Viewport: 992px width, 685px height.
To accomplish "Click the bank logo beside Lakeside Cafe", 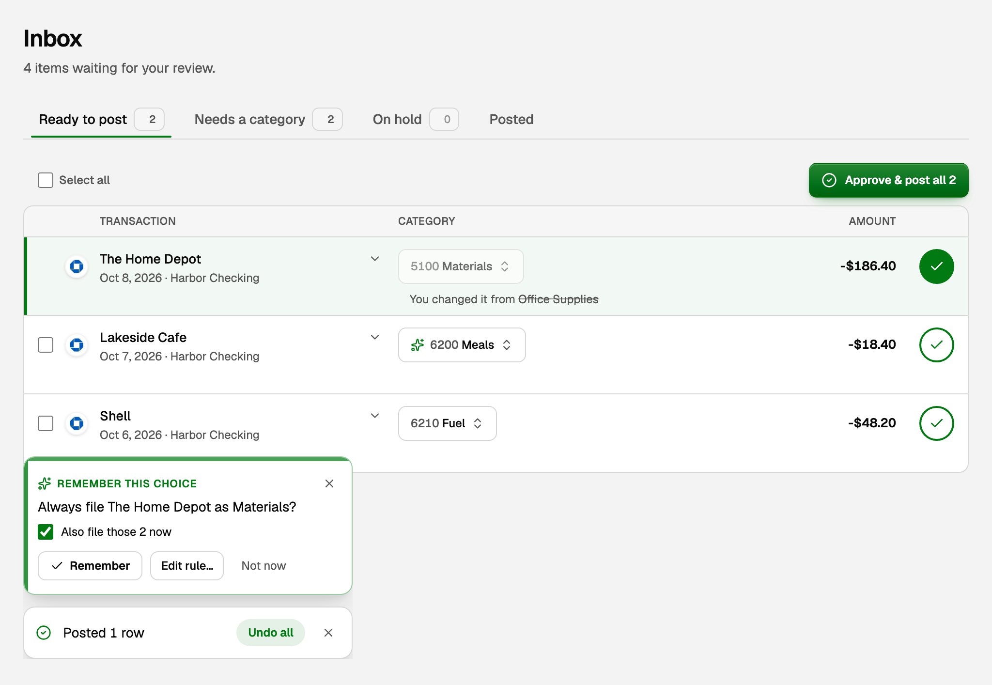I will [77, 345].
